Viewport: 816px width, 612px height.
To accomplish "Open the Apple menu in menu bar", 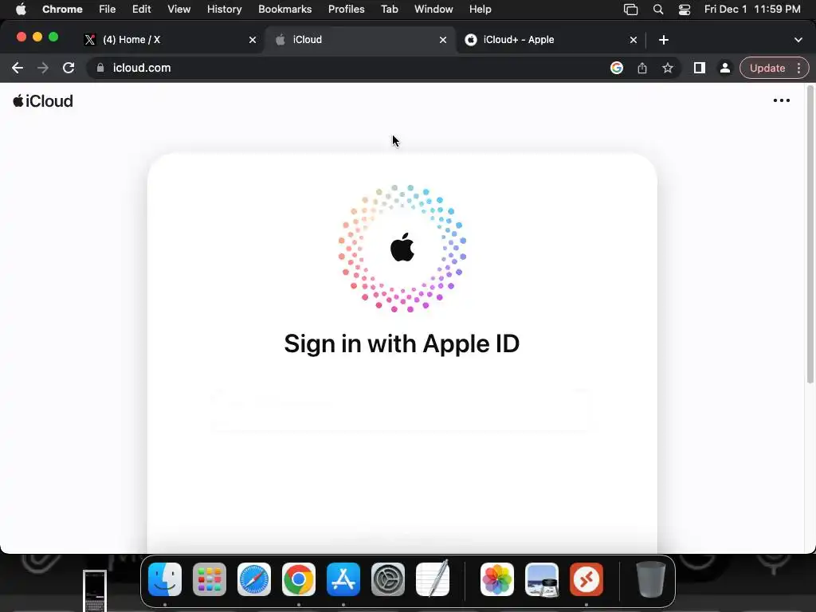I will [21, 9].
